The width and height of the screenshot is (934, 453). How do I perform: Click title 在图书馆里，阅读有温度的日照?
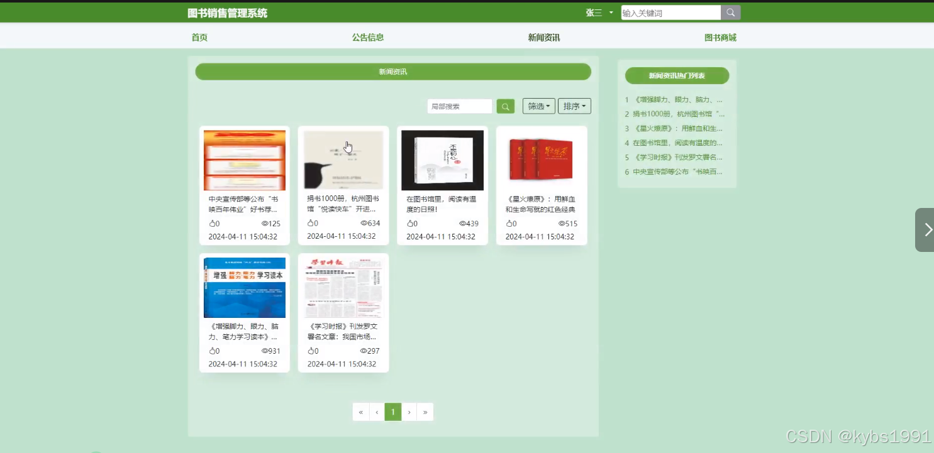tap(441, 204)
